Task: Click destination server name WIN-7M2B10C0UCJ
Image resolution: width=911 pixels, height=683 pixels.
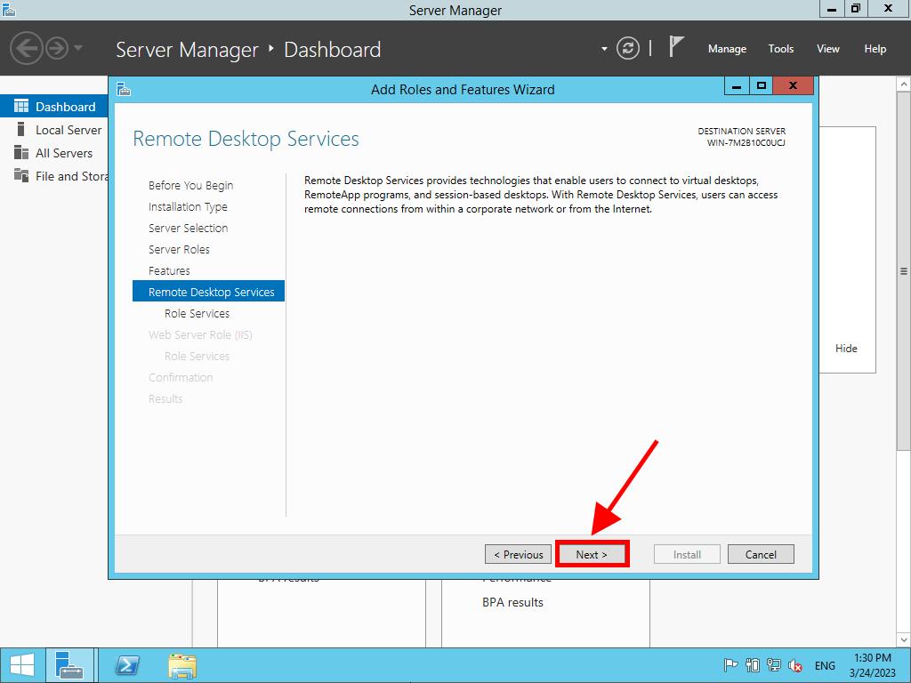Action: coord(746,143)
